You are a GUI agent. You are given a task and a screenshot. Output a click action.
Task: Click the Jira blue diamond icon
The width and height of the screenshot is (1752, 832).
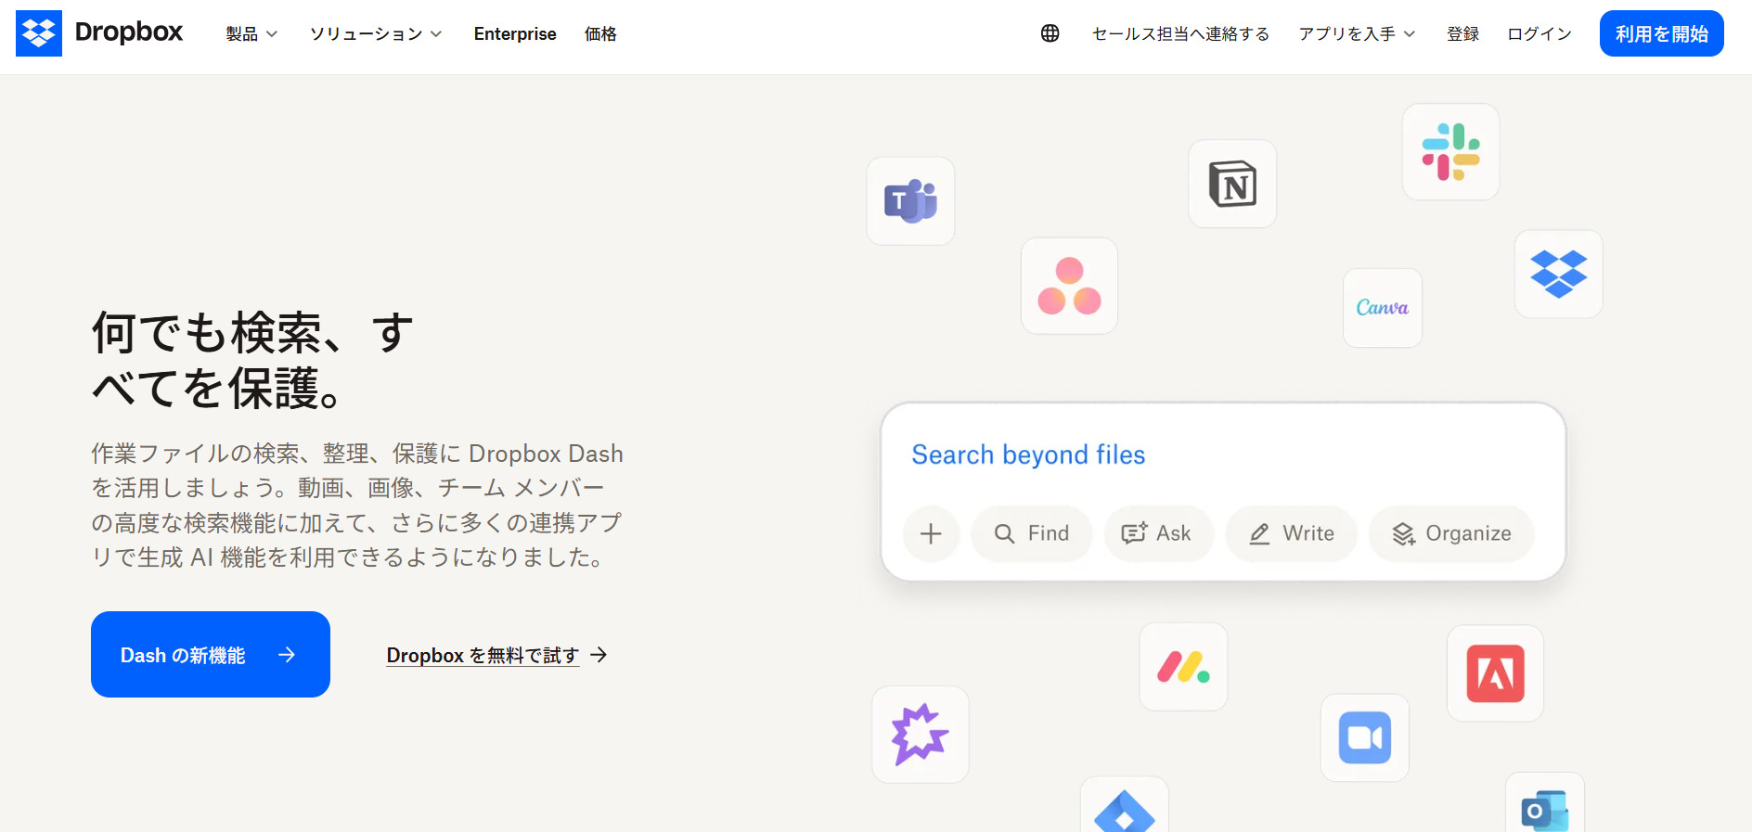pos(1125,806)
